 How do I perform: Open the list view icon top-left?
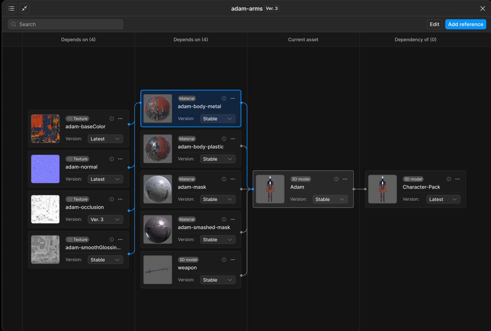11,8
